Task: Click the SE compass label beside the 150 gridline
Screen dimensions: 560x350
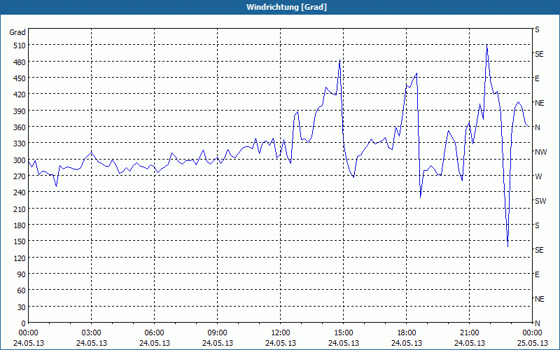Action: pyautogui.click(x=539, y=250)
